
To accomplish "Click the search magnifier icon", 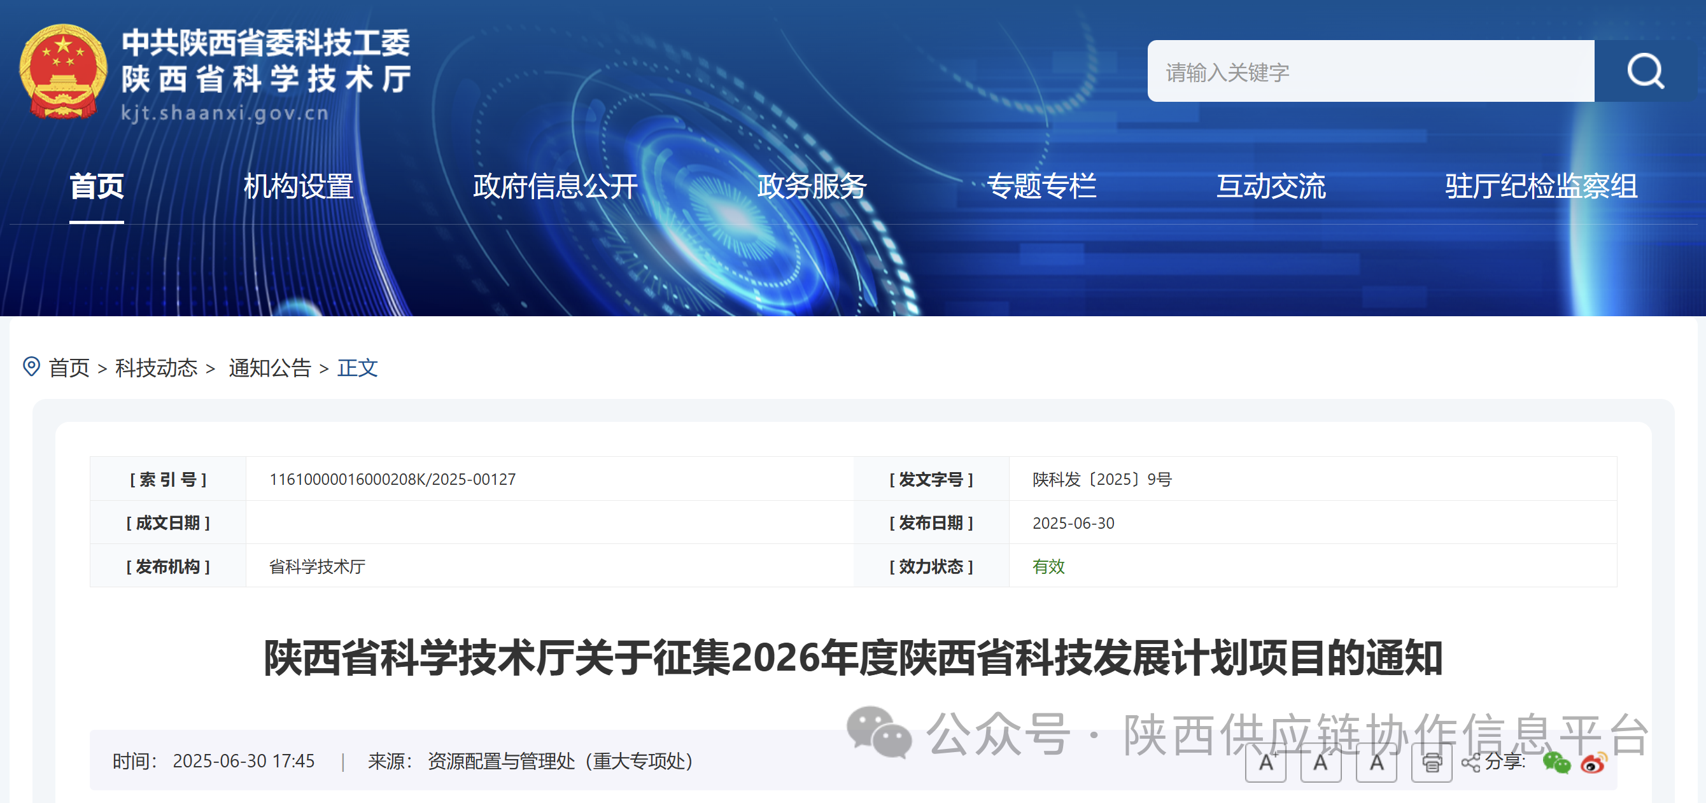I will point(1645,71).
